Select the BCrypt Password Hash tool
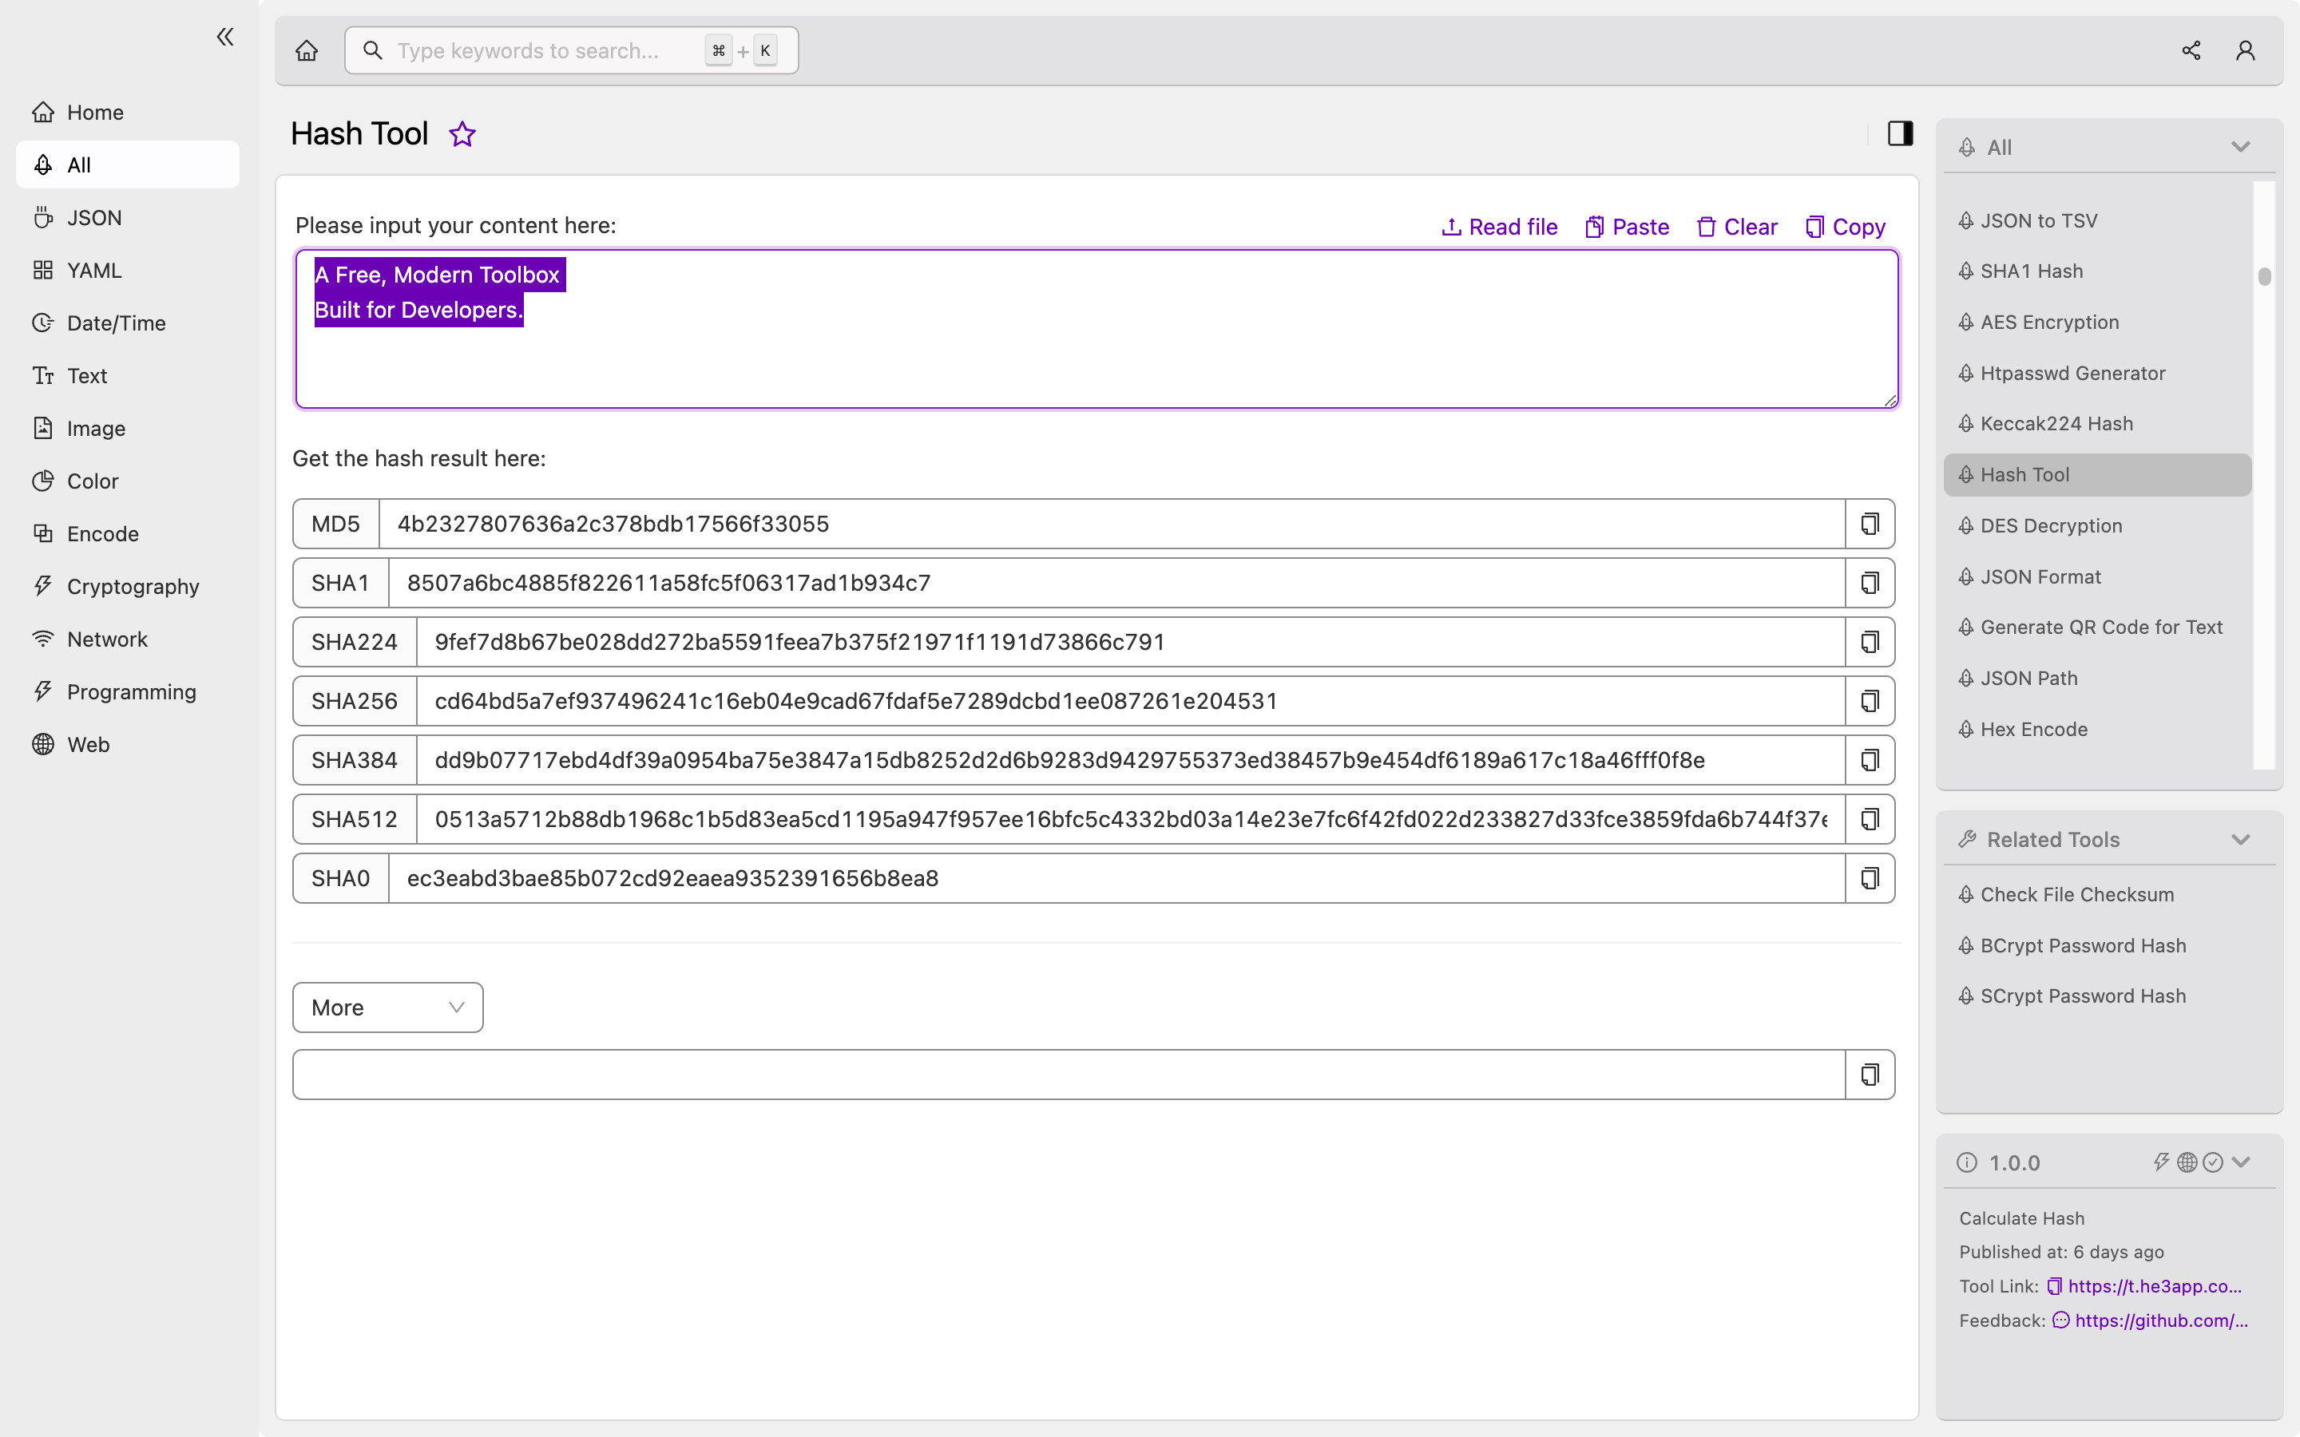The image size is (2300, 1437). click(x=2081, y=944)
